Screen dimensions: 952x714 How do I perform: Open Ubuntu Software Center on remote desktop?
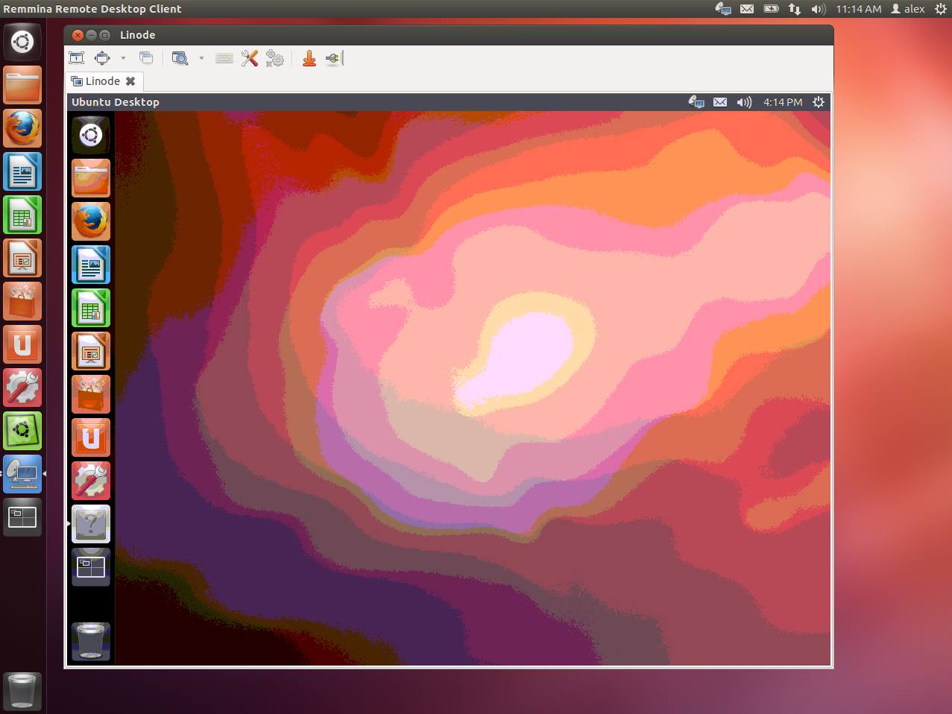tap(90, 394)
